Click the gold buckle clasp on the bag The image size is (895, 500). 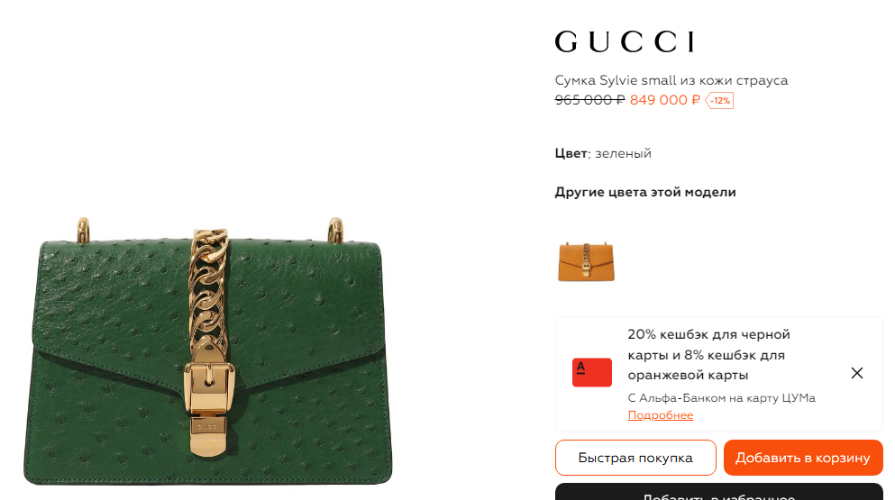pyautogui.click(x=209, y=386)
